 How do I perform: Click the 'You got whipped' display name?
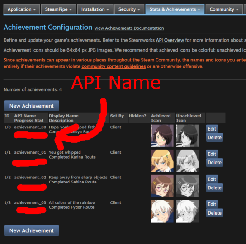pyautogui.click(x=65, y=152)
